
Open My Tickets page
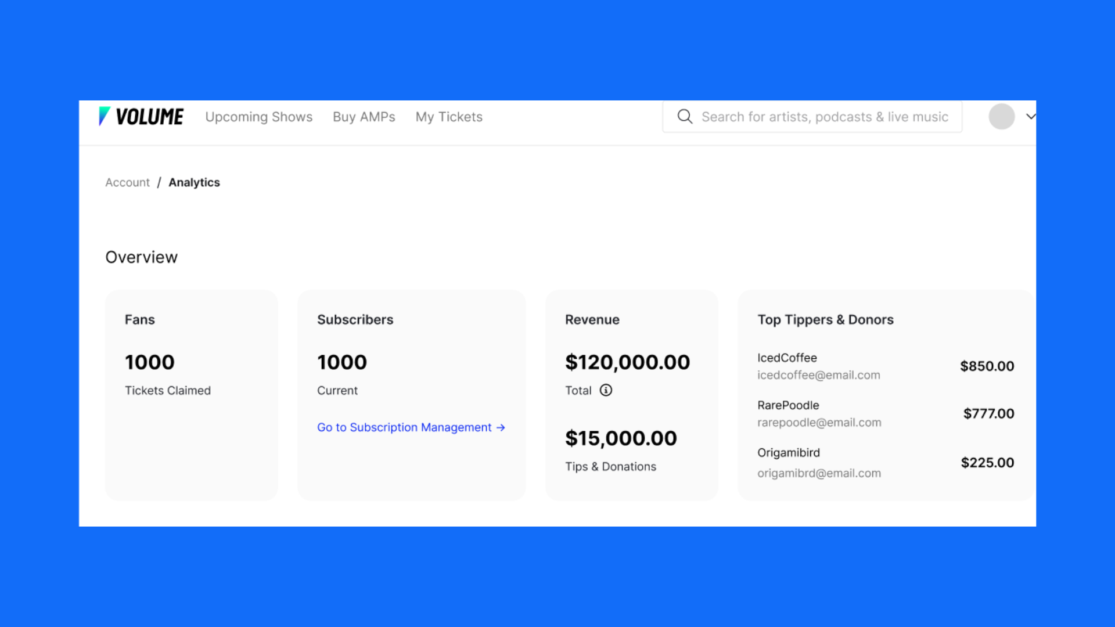(x=449, y=117)
